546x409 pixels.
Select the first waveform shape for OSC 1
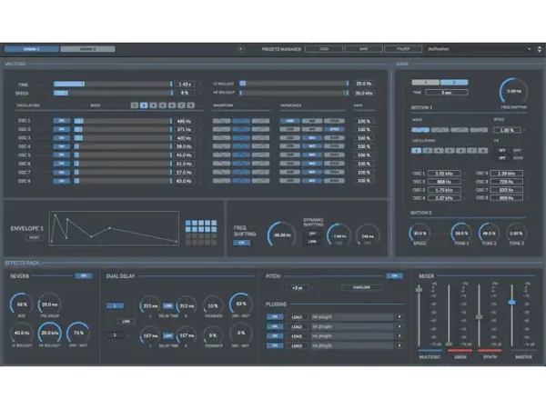click(x=221, y=121)
